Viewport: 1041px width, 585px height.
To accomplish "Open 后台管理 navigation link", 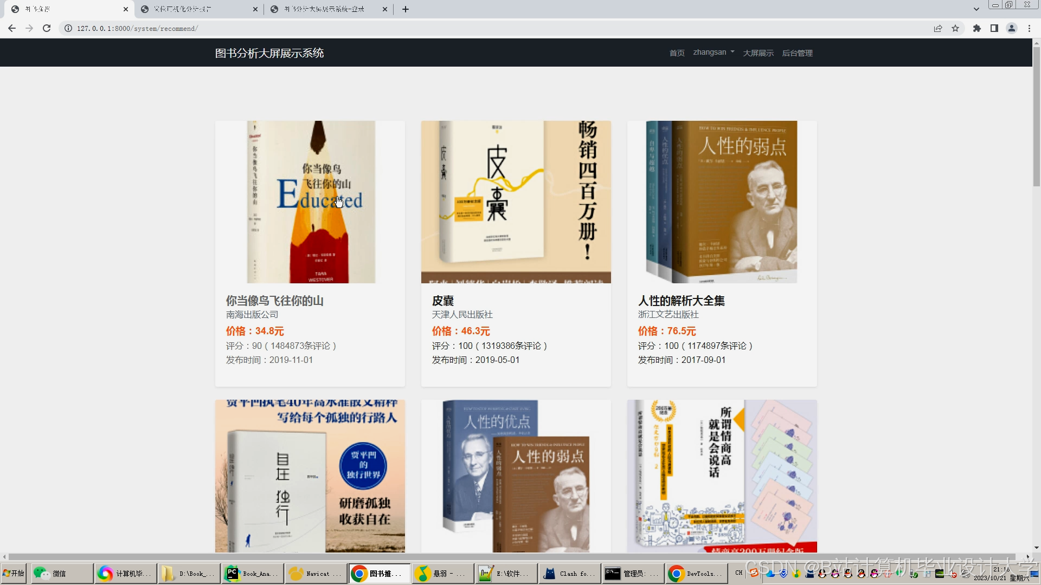I will pyautogui.click(x=797, y=53).
